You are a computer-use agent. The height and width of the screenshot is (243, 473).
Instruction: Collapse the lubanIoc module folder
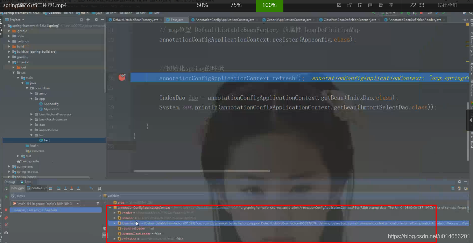tap(9, 62)
